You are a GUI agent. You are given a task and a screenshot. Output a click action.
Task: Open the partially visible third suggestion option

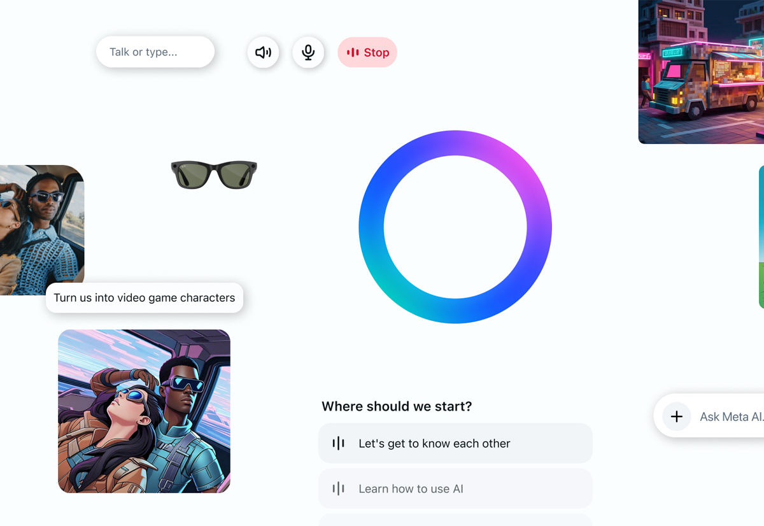click(455, 520)
